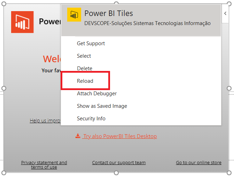Open Privacy statement and terms of use
The width and height of the screenshot is (234, 177).
pyautogui.click(x=44, y=165)
